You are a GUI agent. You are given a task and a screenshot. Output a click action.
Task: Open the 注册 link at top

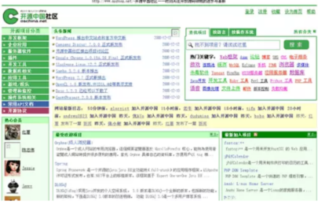click(x=263, y=12)
